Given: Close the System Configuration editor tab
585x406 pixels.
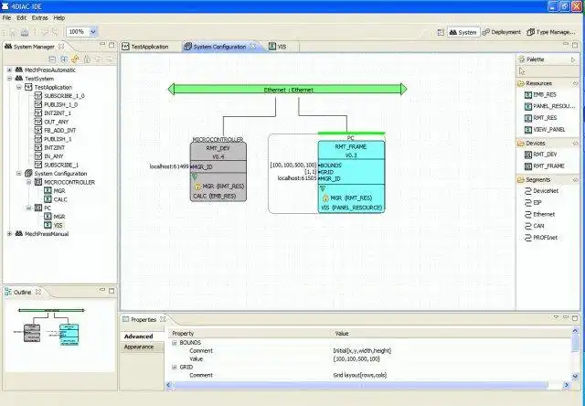Looking at the screenshot, I should click(253, 47).
